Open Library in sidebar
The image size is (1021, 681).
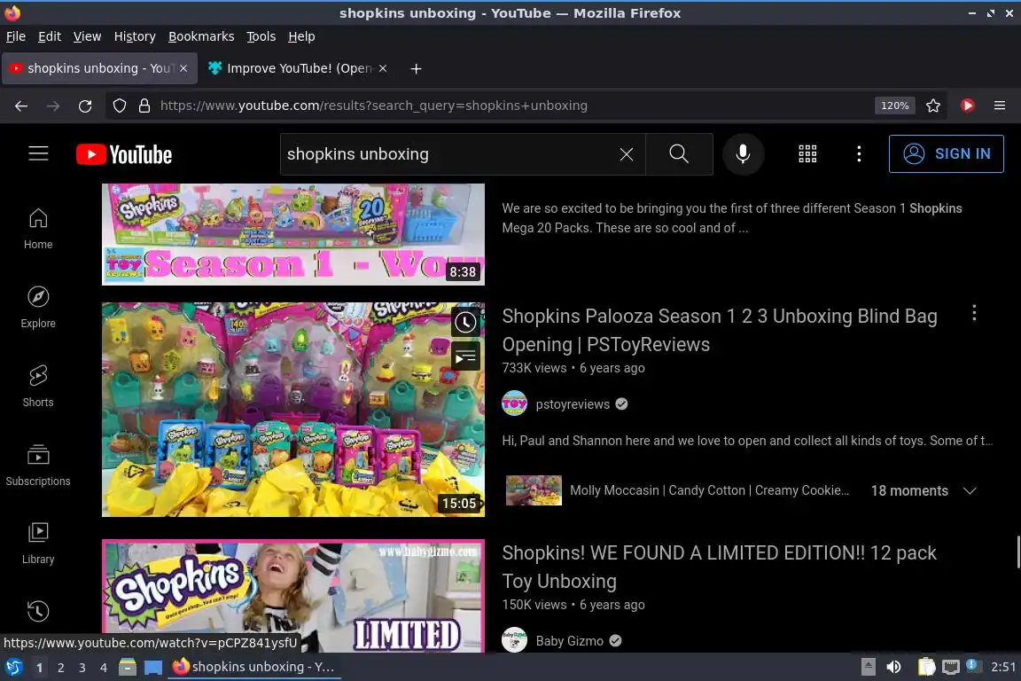click(38, 544)
